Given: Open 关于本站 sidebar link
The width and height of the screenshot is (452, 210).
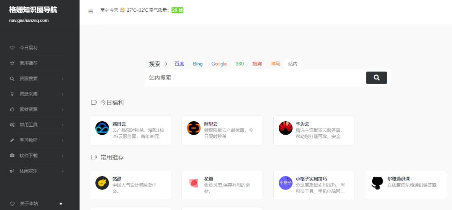Looking at the screenshot, I should click(x=29, y=204).
